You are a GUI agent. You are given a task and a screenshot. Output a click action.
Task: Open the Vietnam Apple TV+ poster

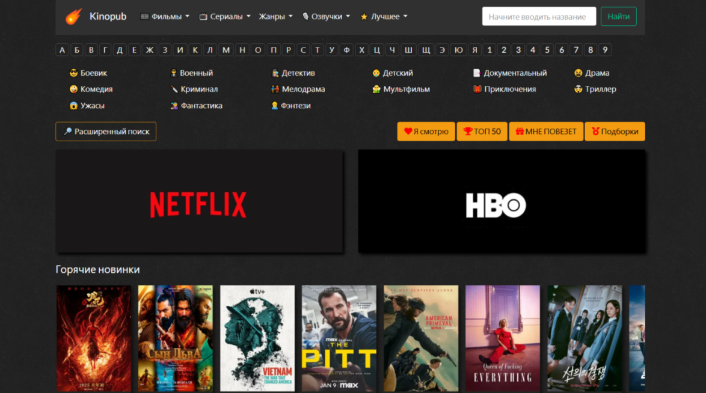coord(257,338)
